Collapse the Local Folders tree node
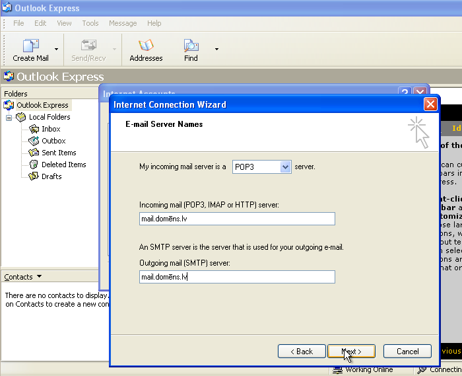The height and width of the screenshot is (376, 462). point(9,118)
